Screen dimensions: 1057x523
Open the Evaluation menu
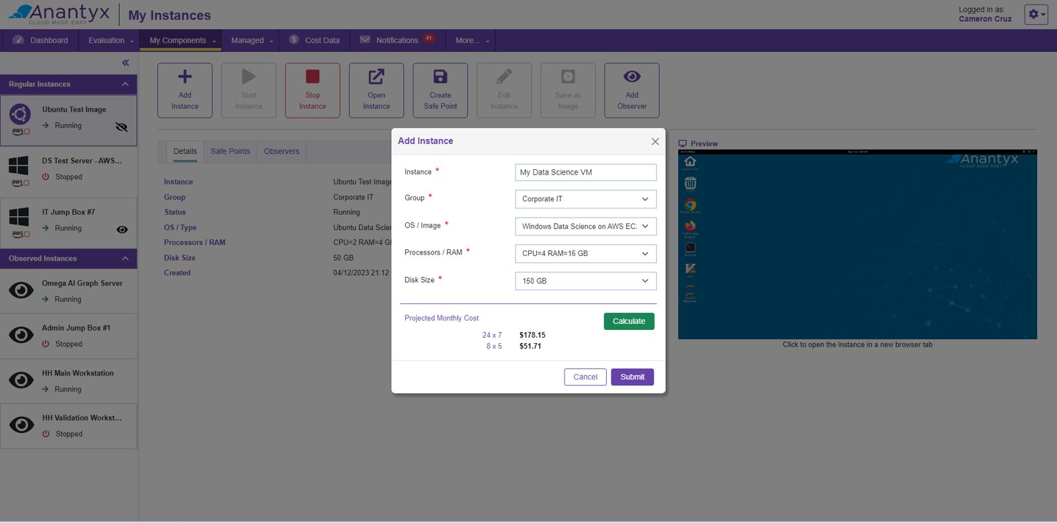tap(110, 40)
